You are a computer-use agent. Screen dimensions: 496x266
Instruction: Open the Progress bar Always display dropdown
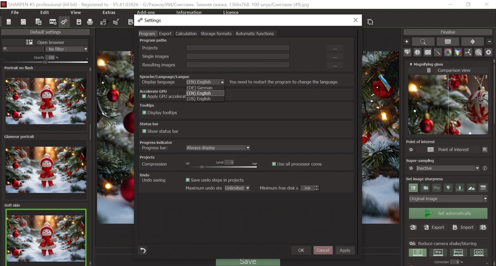click(x=218, y=147)
